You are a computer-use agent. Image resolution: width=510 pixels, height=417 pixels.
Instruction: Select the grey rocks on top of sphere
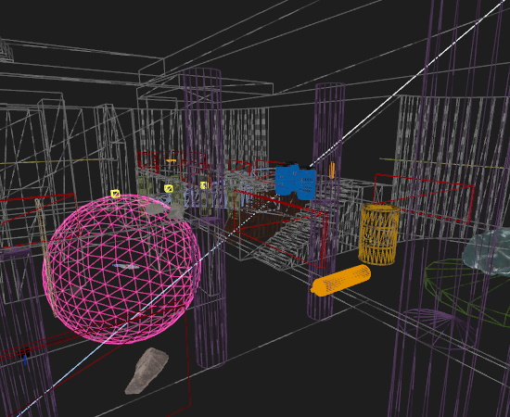[165, 210]
